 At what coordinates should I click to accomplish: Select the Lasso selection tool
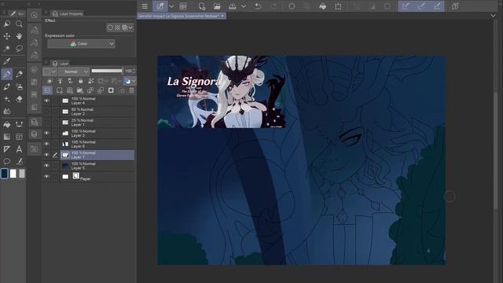tap(19, 49)
